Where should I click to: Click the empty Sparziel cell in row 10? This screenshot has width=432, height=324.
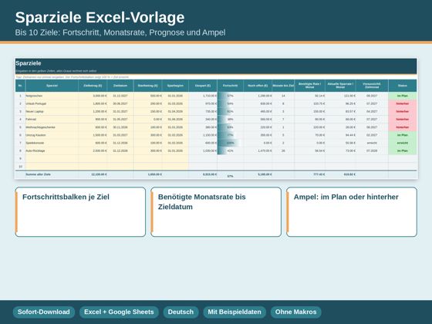coord(52,167)
